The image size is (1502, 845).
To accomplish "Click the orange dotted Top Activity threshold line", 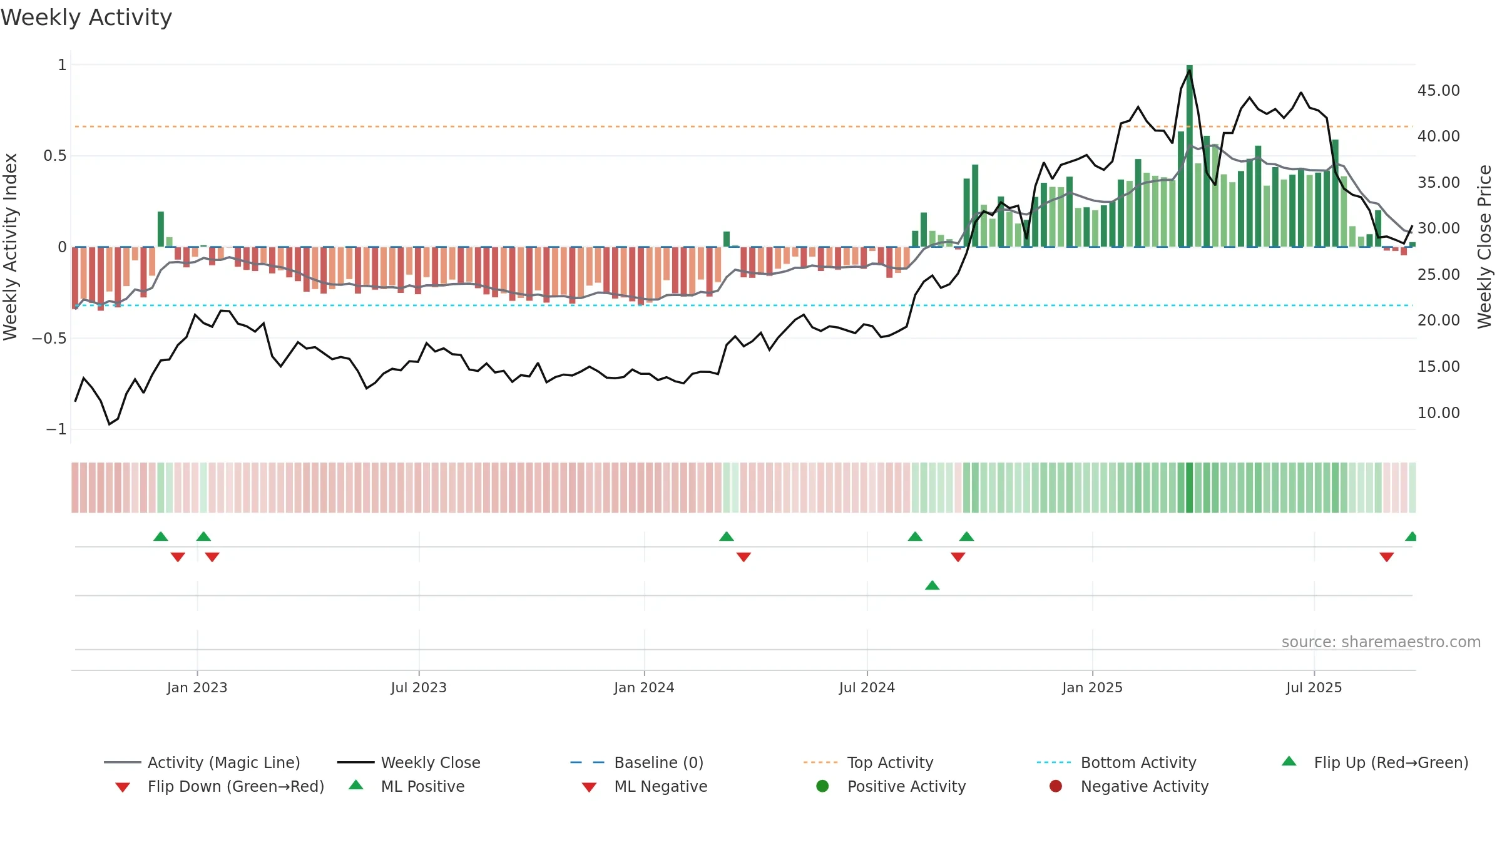I will [743, 126].
